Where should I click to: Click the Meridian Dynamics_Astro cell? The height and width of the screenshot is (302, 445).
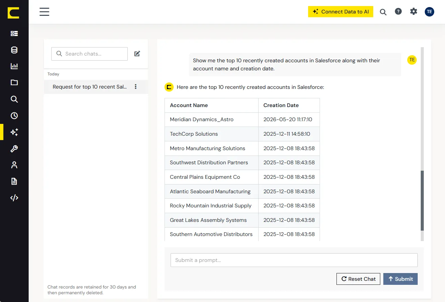pos(211,120)
